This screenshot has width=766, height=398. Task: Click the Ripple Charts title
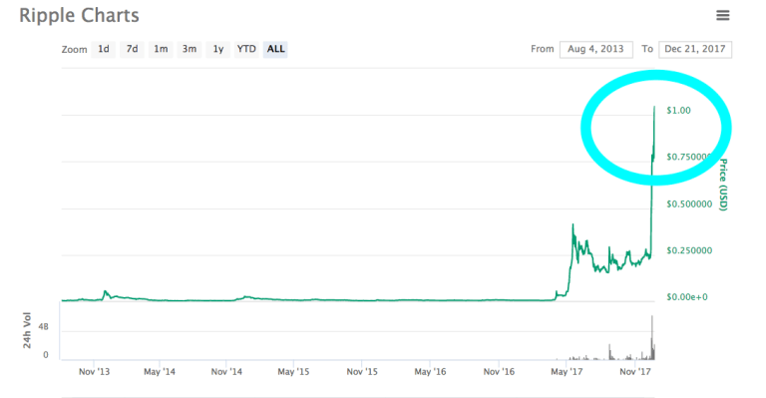click(x=79, y=16)
